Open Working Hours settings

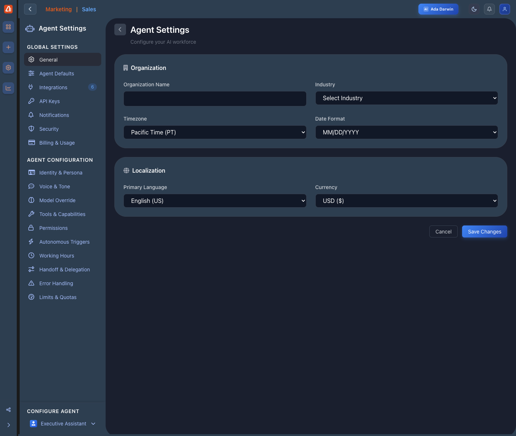(x=63, y=256)
